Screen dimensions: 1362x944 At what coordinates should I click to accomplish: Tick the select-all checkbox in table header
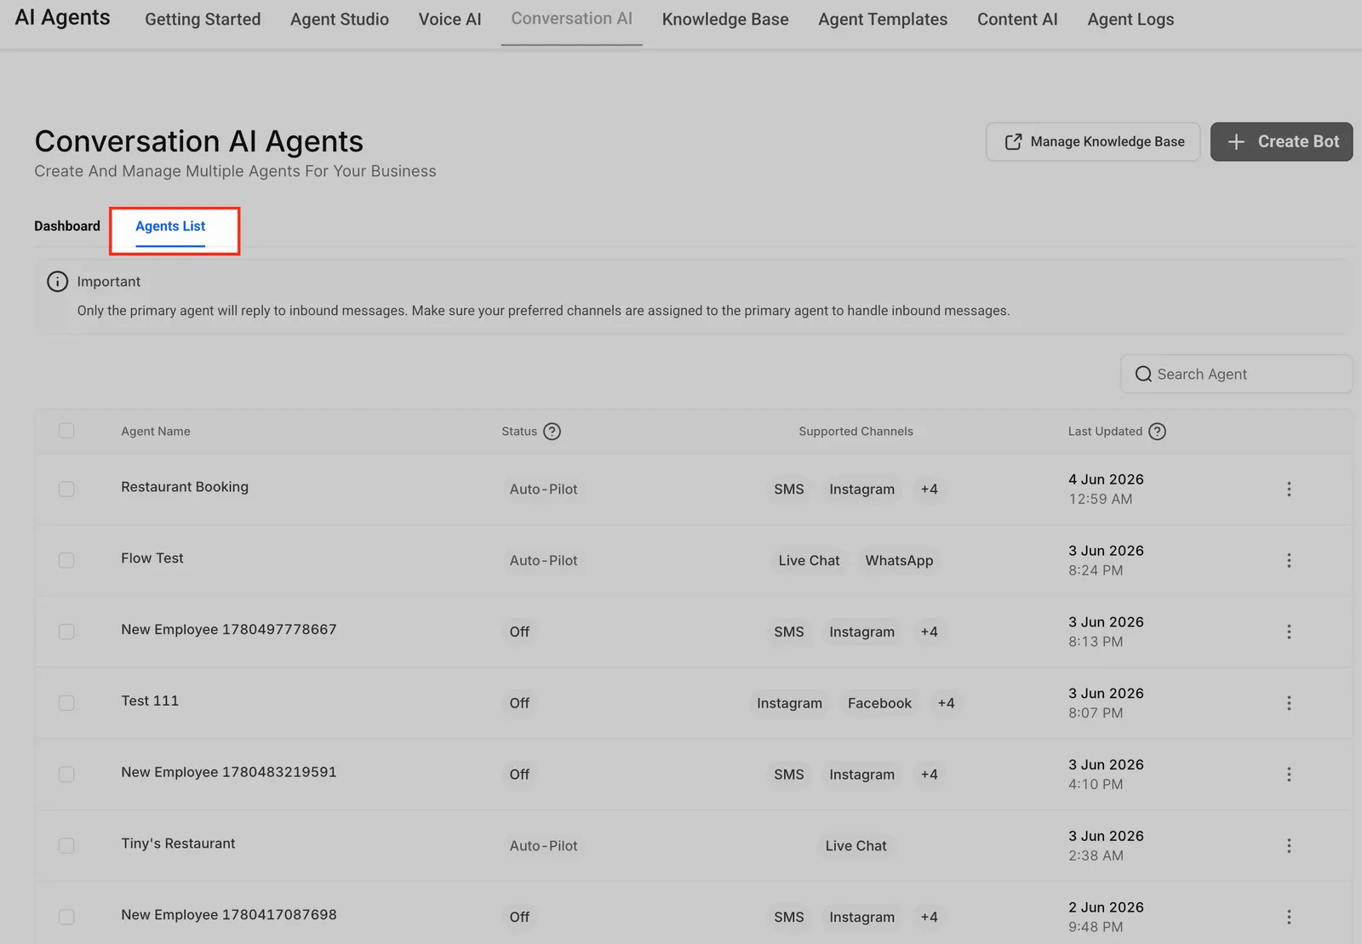66,431
